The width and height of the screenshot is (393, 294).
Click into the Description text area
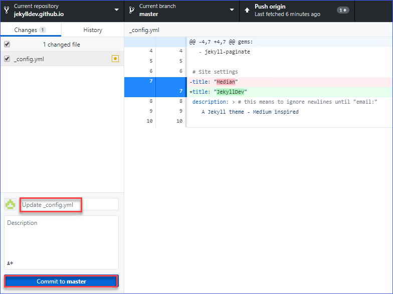(x=61, y=242)
